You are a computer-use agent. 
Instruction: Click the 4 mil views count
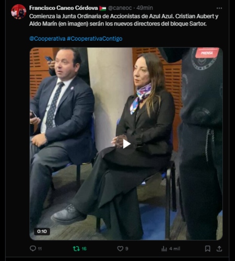click(174, 248)
